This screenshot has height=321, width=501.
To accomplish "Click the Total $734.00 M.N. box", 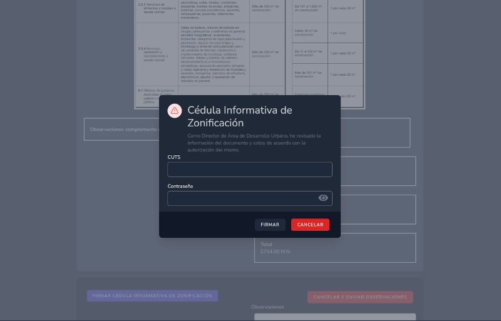I will (x=334, y=248).
